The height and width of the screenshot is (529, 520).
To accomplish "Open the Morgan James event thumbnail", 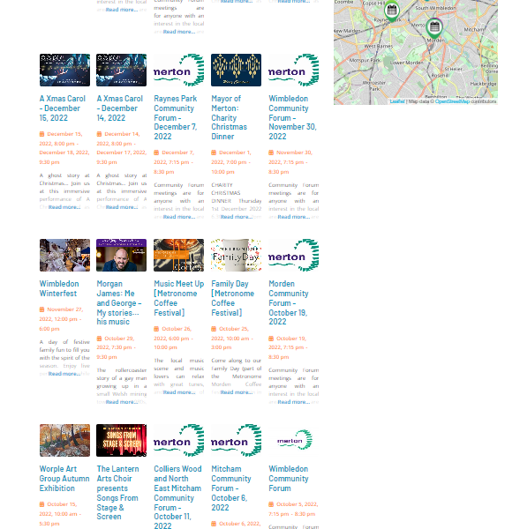I will (x=121, y=255).
